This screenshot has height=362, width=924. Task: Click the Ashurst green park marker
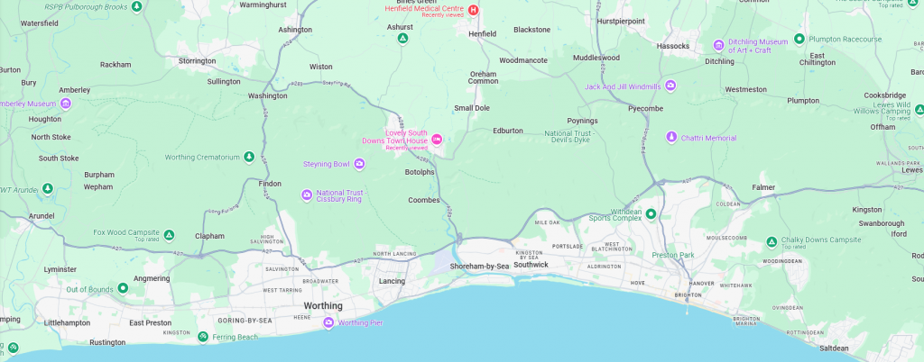(402, 39)
